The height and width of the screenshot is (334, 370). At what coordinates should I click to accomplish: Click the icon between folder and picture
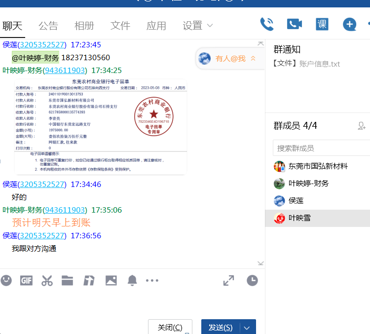coord(89,280)
